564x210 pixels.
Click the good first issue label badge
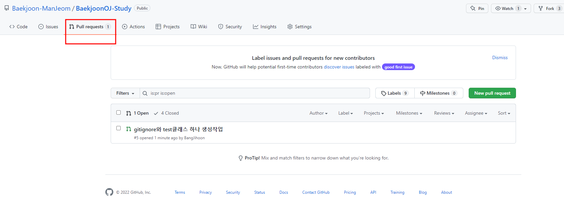(x=398, y=67)
